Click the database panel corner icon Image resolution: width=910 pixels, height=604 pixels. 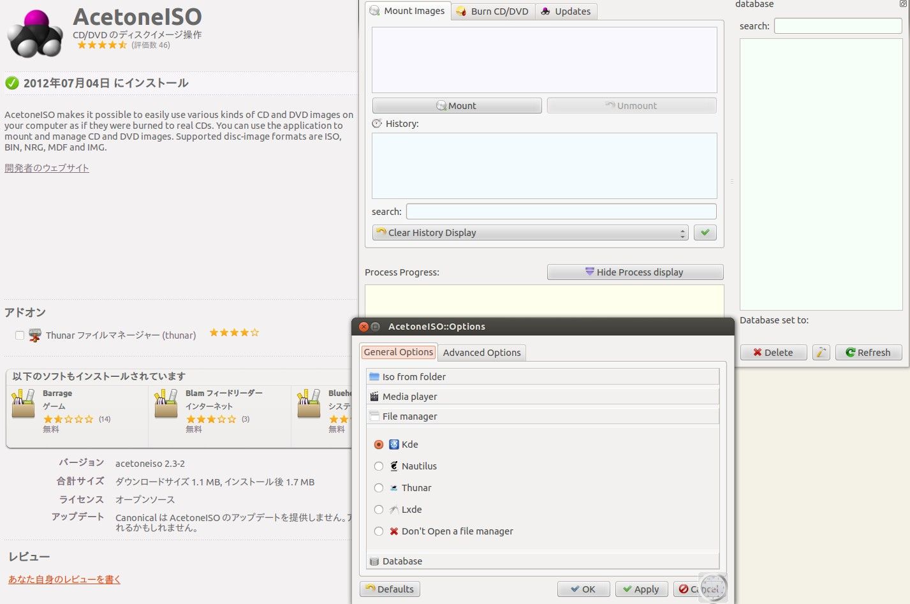(x=902, y=4)
